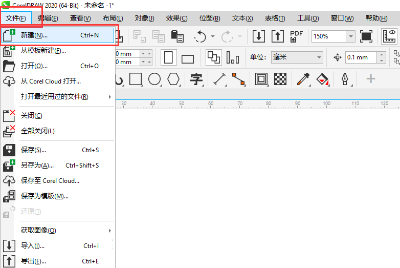Image resolution: width=400 pixels, height=268 pixels.
Task: Choose 全部关闭(L) menu entry
Action: (x=58, y=131)
